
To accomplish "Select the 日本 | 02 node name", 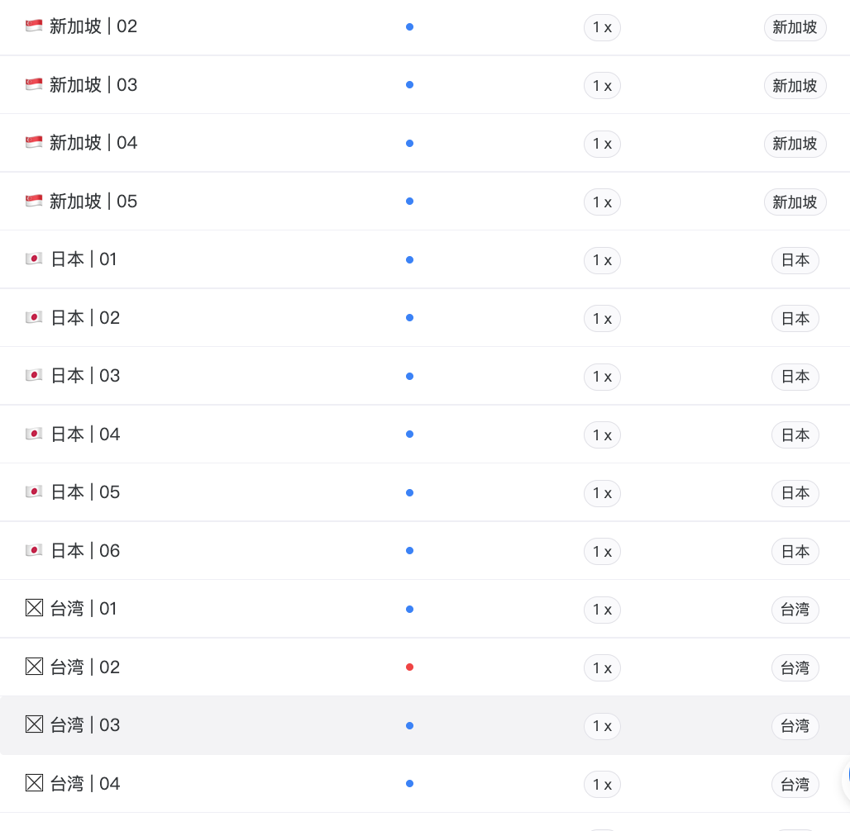I will [x=85, y=317].
